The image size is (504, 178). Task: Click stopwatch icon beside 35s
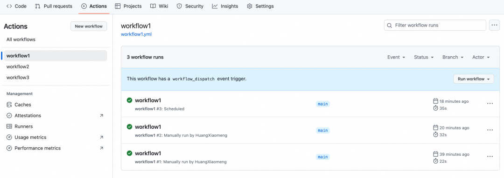(436, 108)
